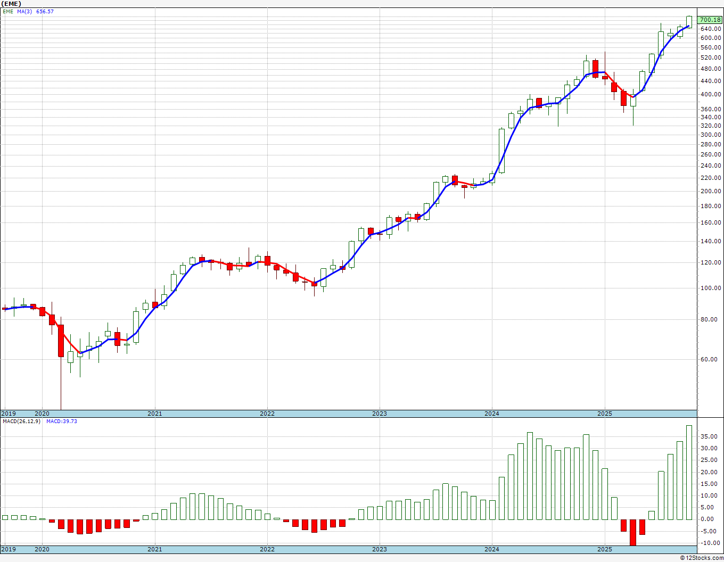Image resolution: width=724 pixels, height=562 pixels.
Task: Select the MACD(26,12,9) indicator label
Action: [x=21, y=421]
